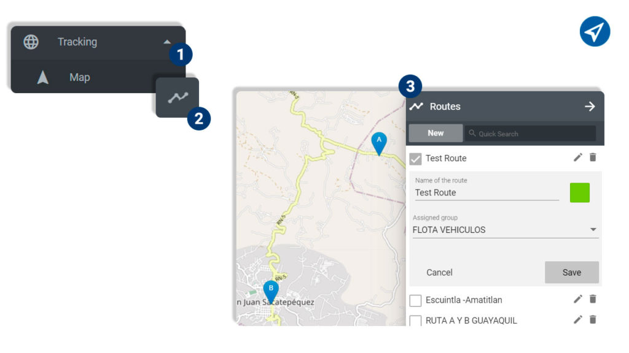This screenshot has width=629, height=353.
Task: Click the Tracking menu label
Action: (77, 42)
